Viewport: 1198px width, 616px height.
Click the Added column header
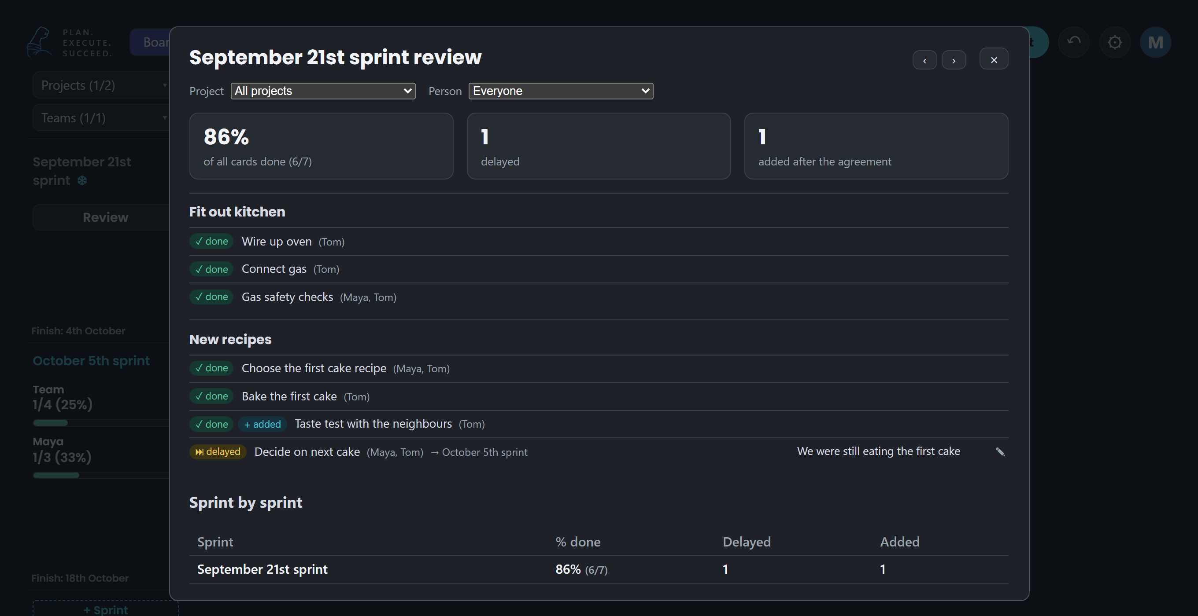pyautogui.click(x=899, y=542)
